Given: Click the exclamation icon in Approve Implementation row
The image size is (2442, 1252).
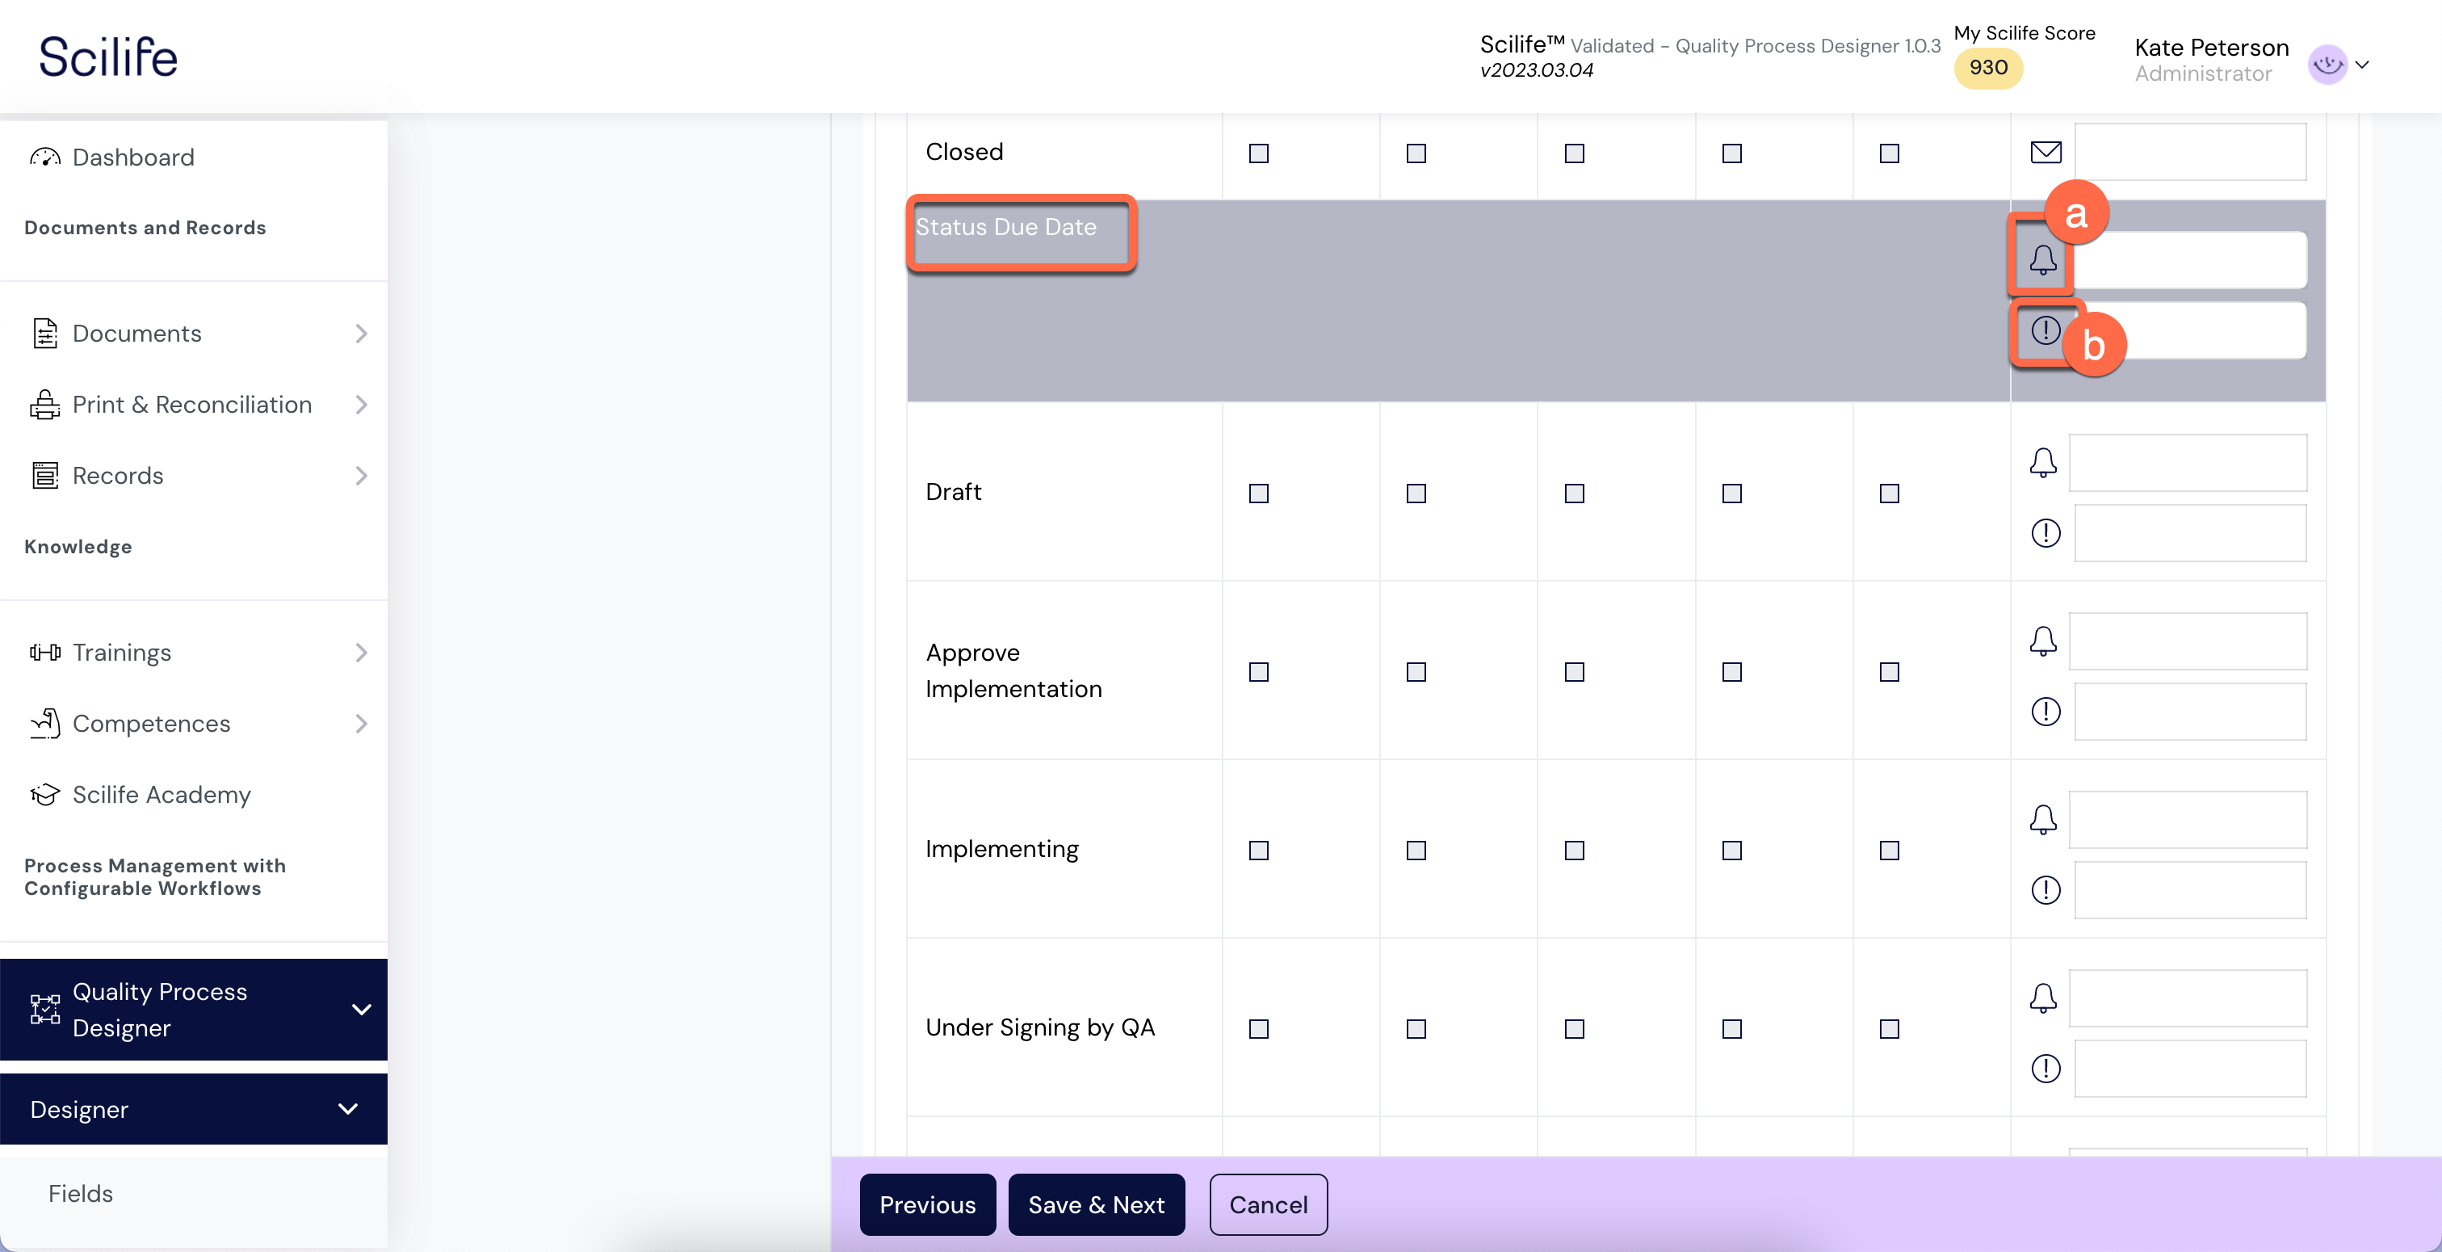Looking at the screenshot, I should click(2045, 712).
